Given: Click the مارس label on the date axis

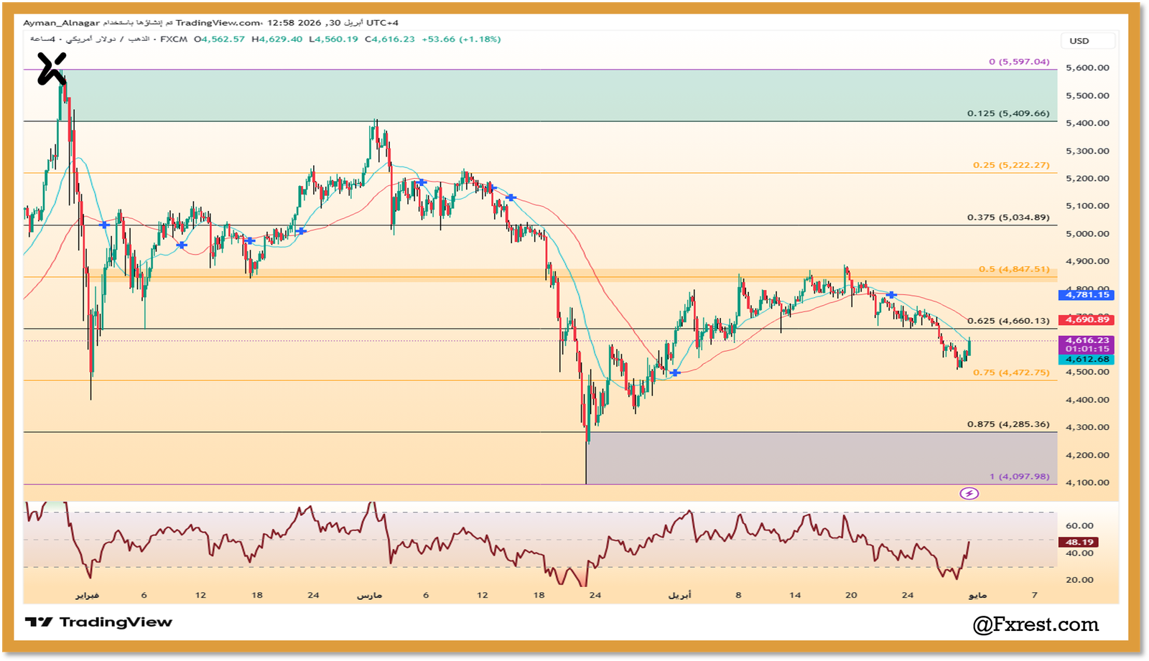Looking at the screenshot, I should (x=370, y=595).
